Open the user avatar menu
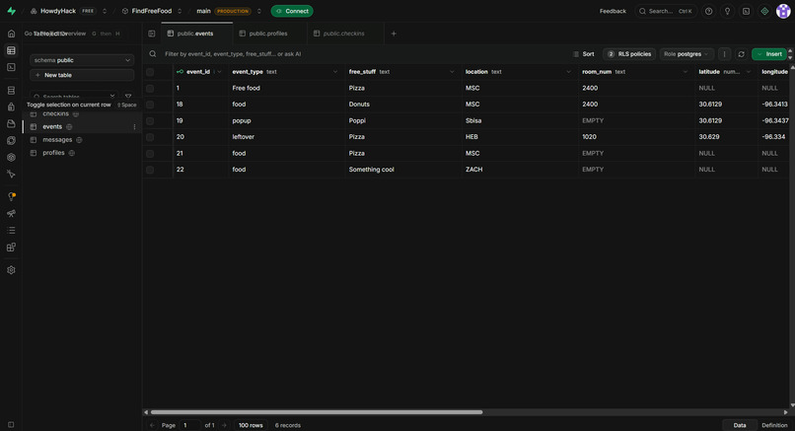The width and height of the screenshot is (795, 431). (x=783, y=11)
